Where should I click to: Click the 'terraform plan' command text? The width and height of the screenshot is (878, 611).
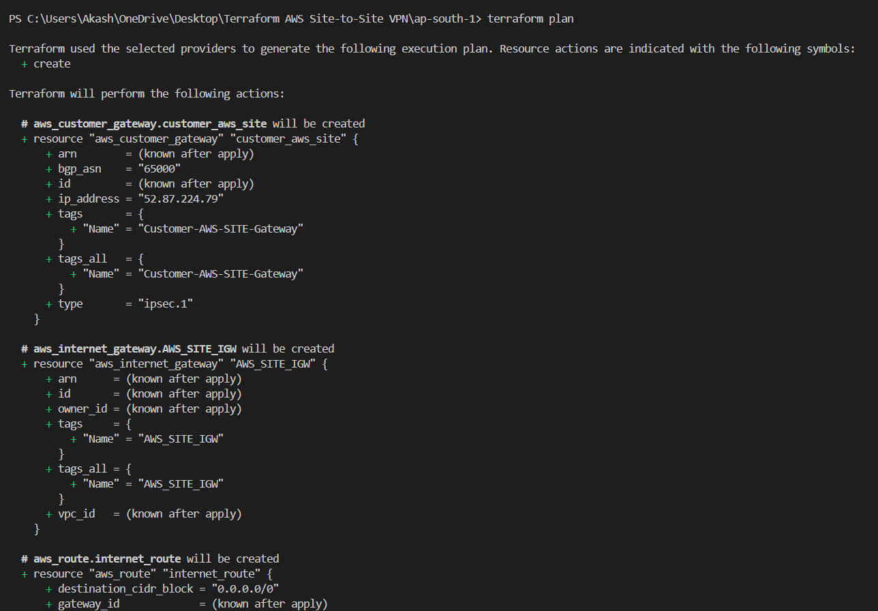pos(530,18)
